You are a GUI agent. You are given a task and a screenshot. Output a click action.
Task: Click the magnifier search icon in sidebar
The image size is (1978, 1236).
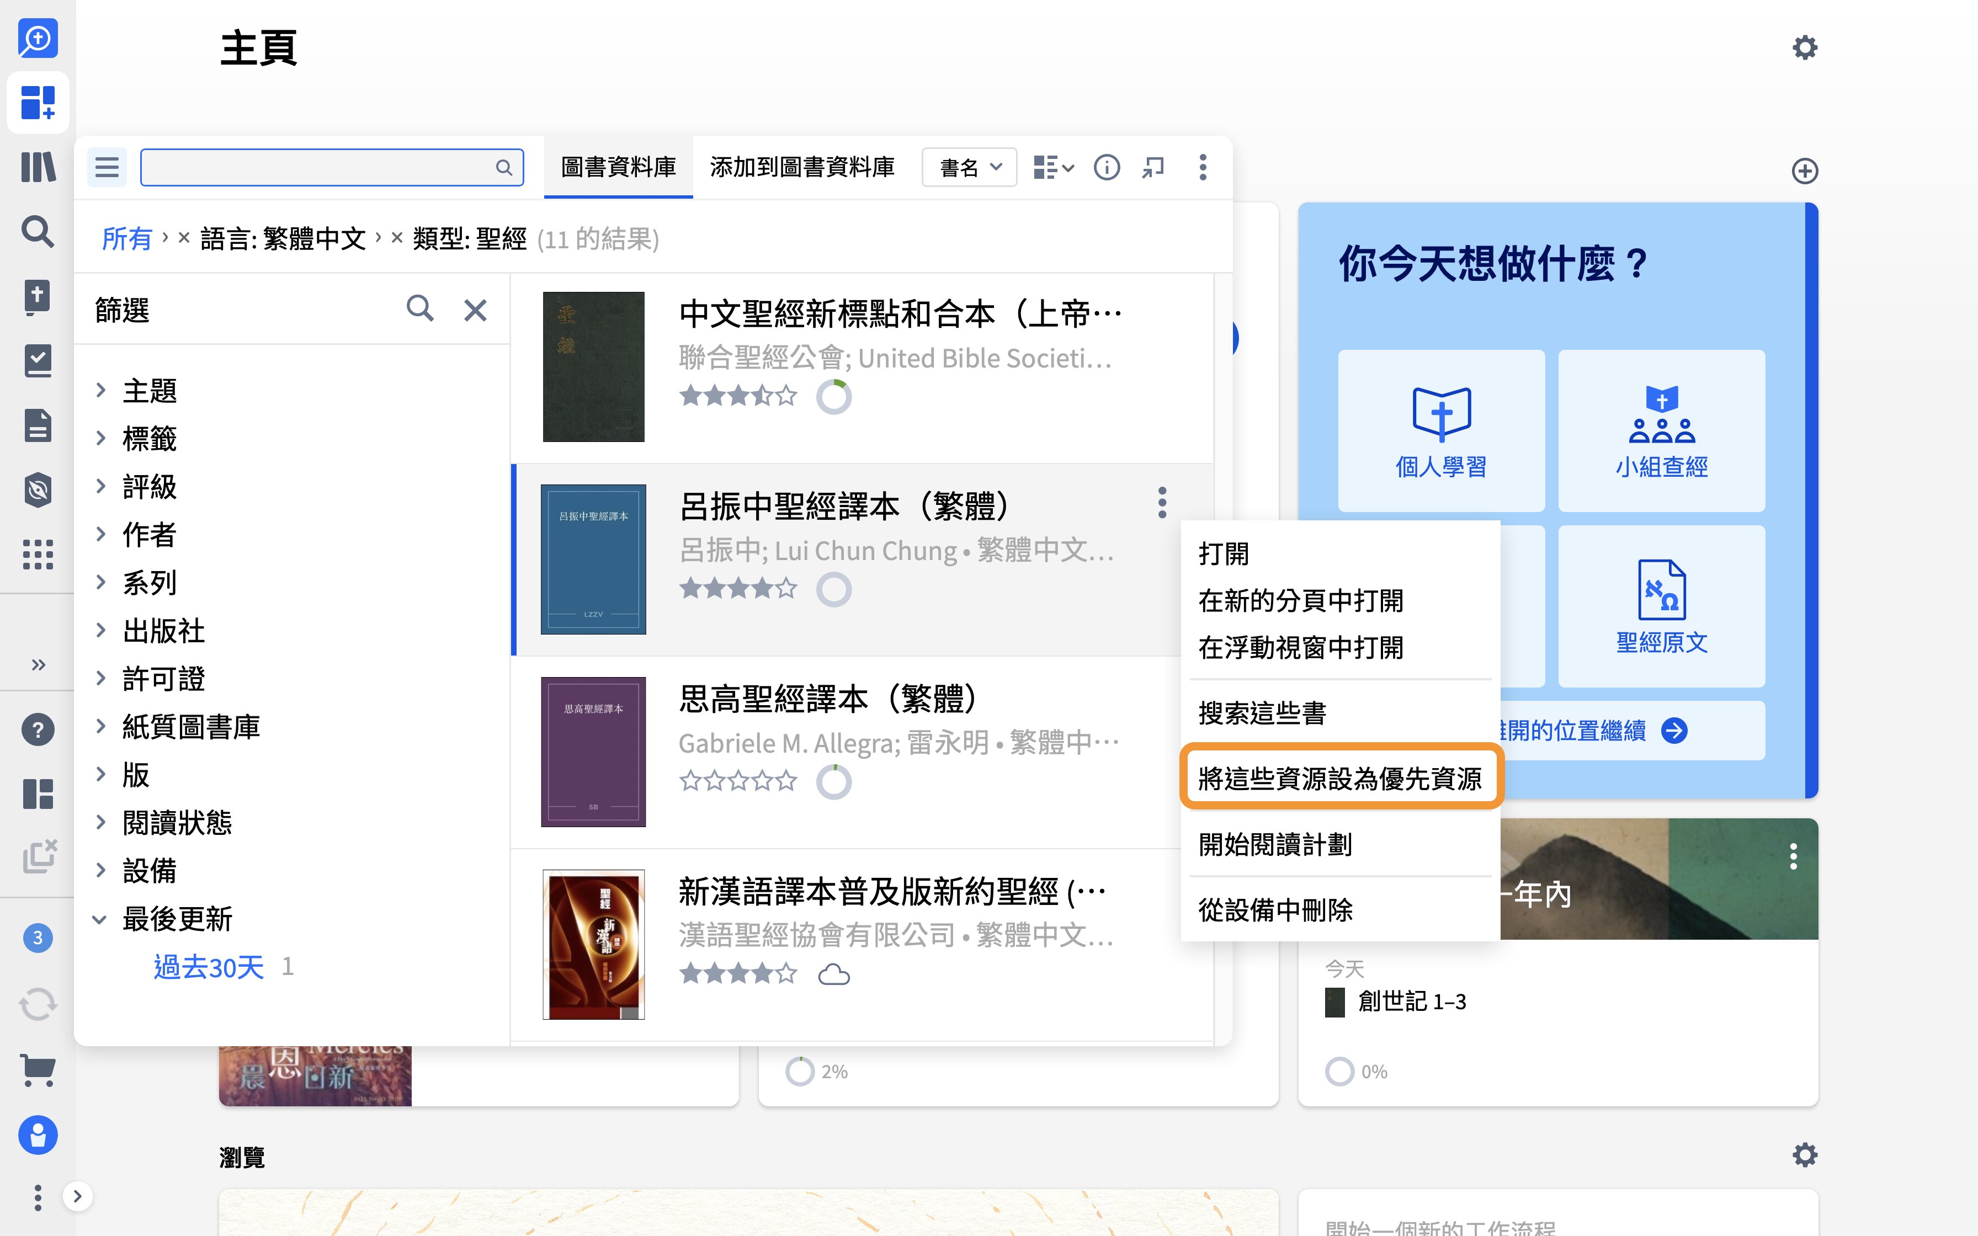point(38,231)
